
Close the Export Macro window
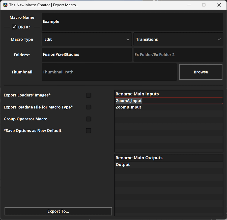pos(219,5)
